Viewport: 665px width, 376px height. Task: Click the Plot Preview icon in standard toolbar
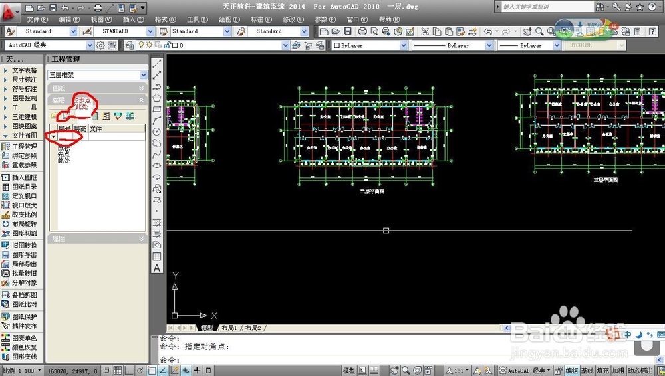(x=374, y=31)
